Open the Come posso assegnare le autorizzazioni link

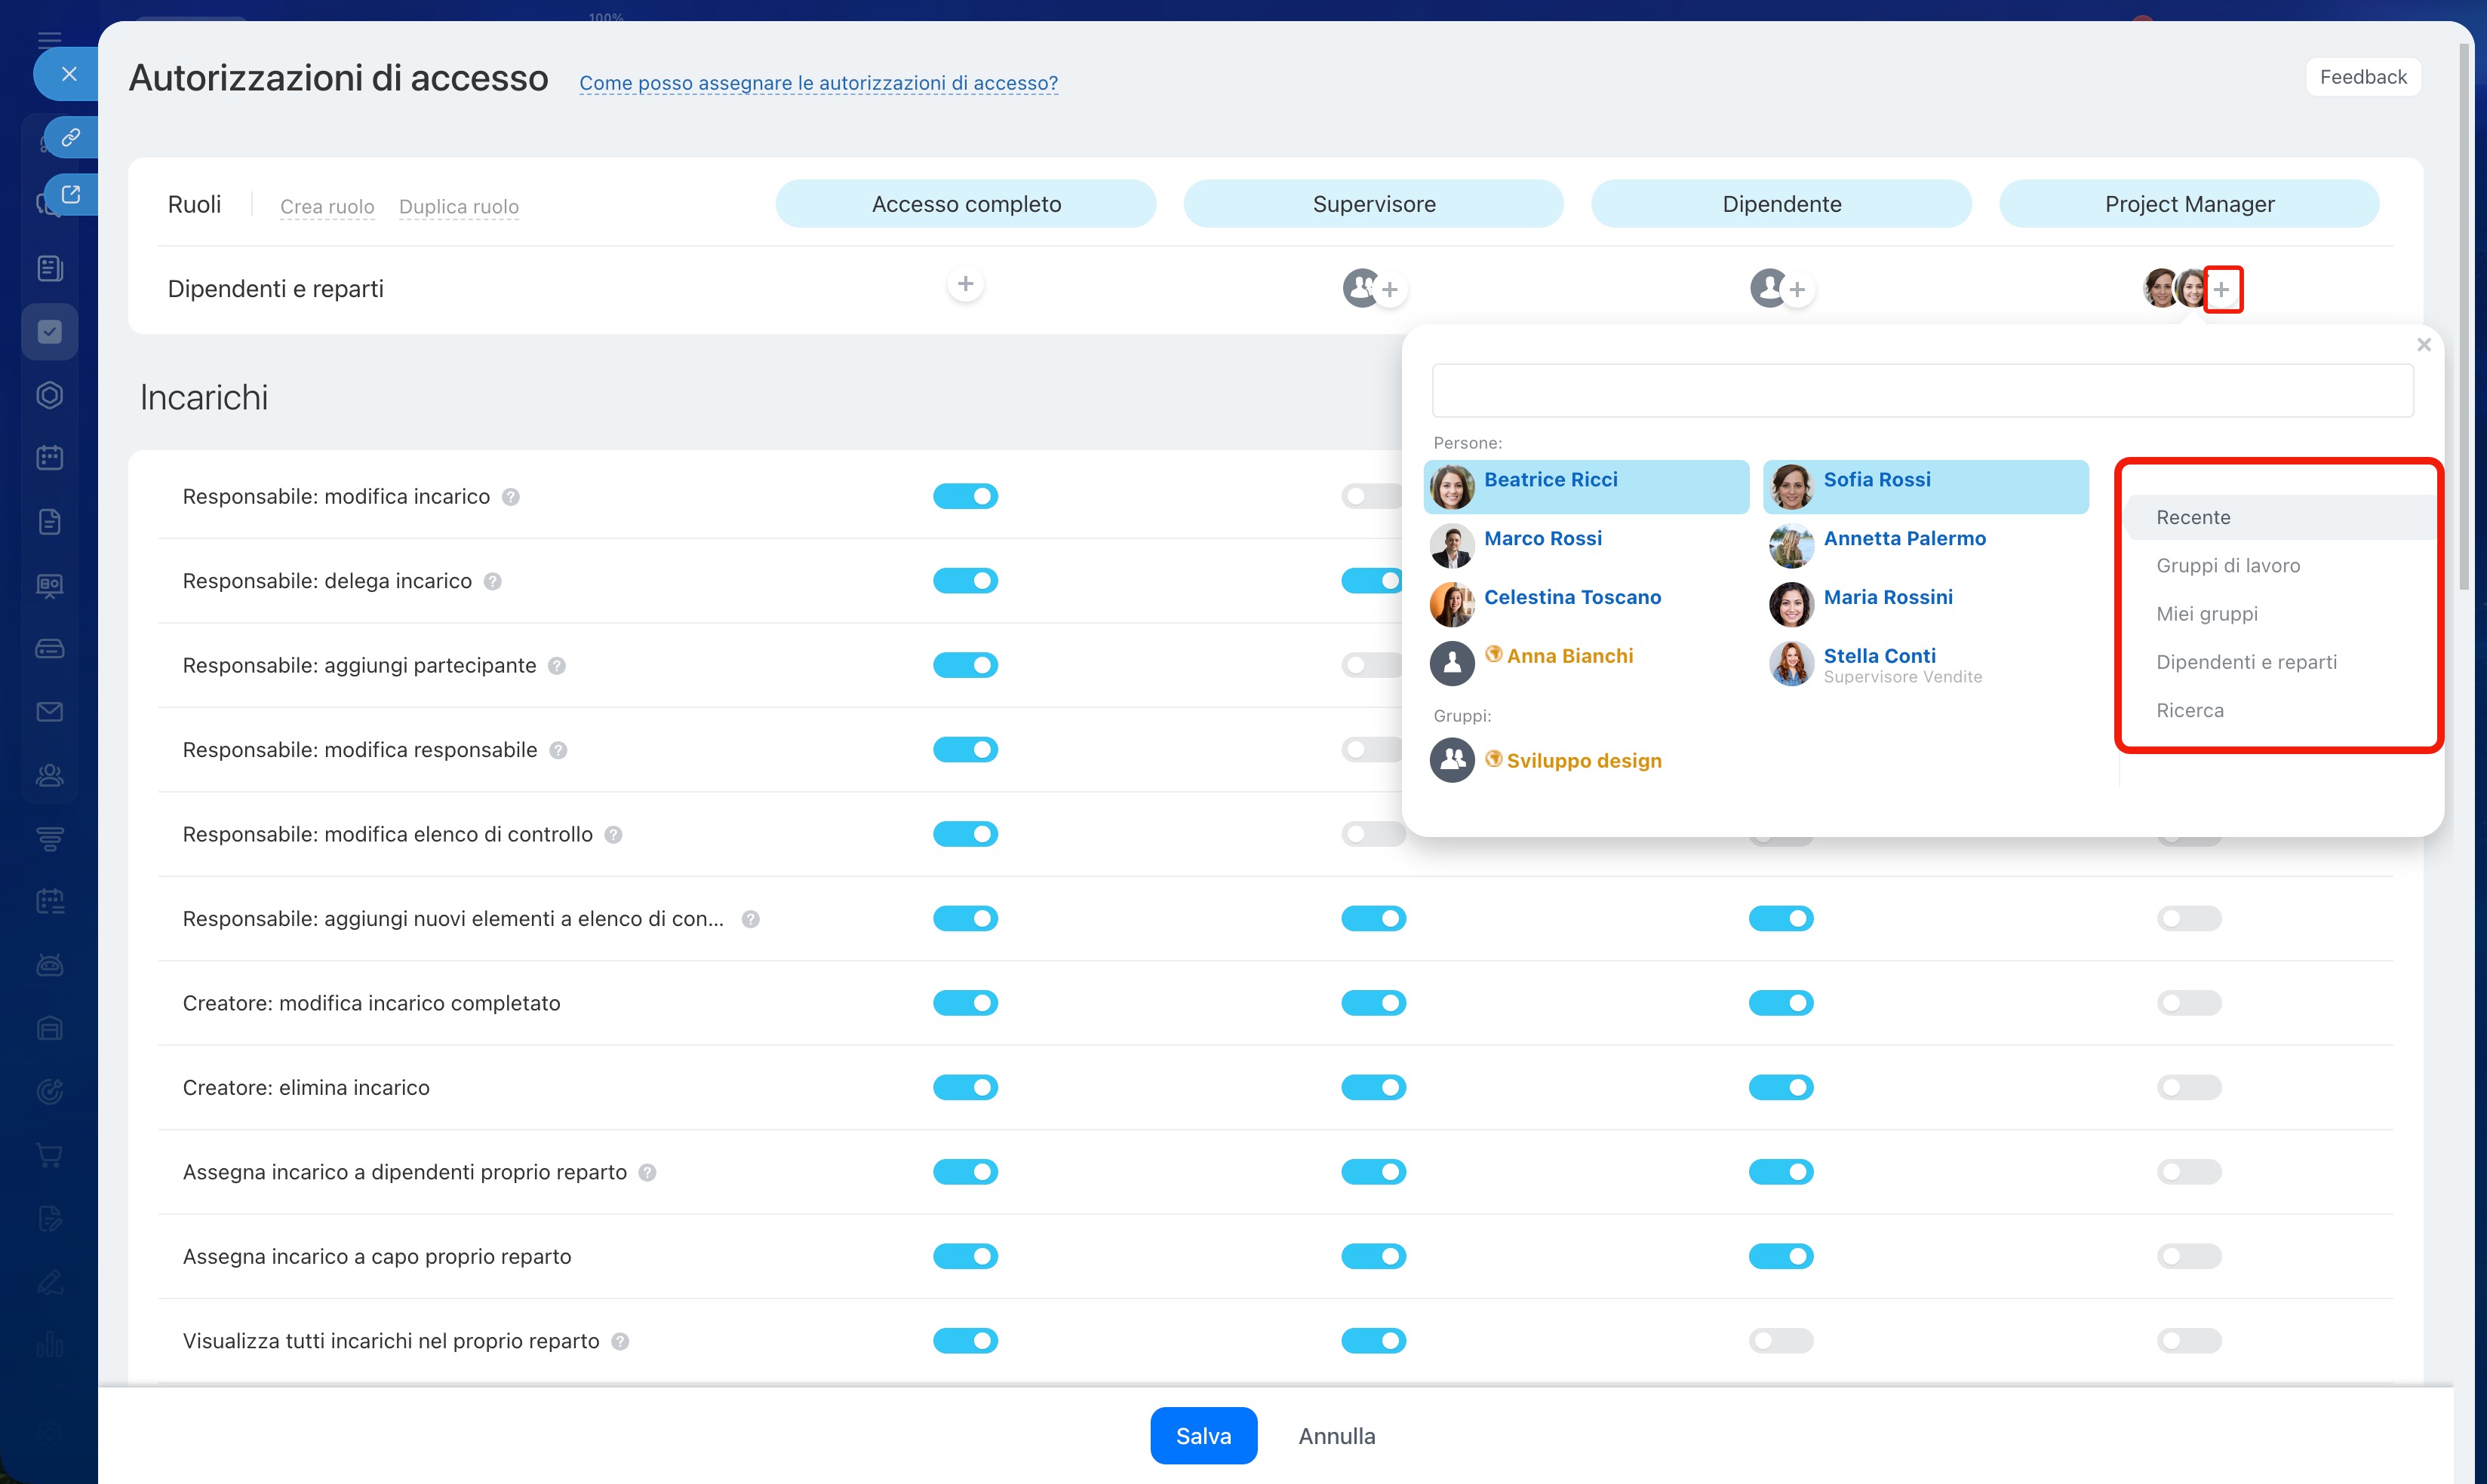819,83
